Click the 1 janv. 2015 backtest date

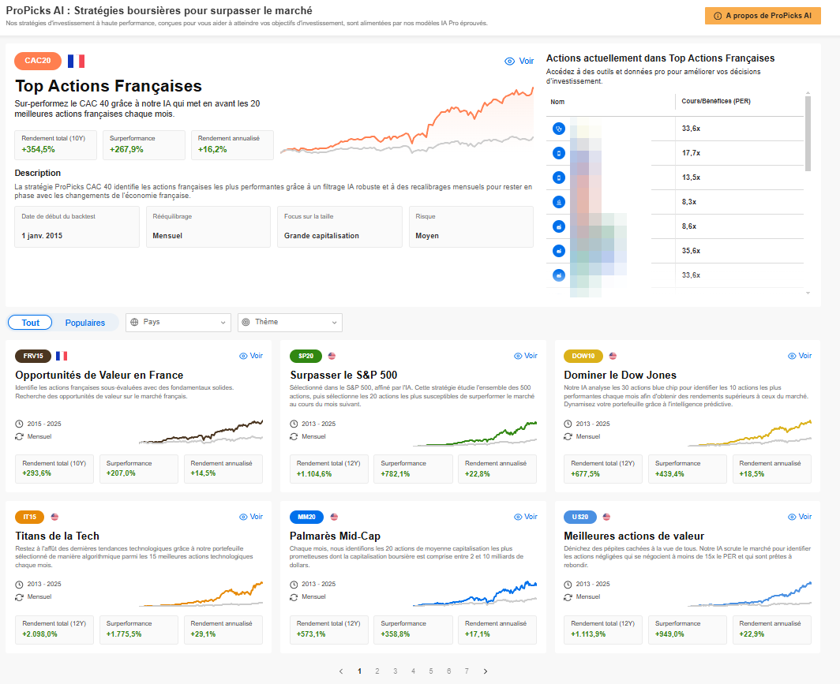click(42, 236)
